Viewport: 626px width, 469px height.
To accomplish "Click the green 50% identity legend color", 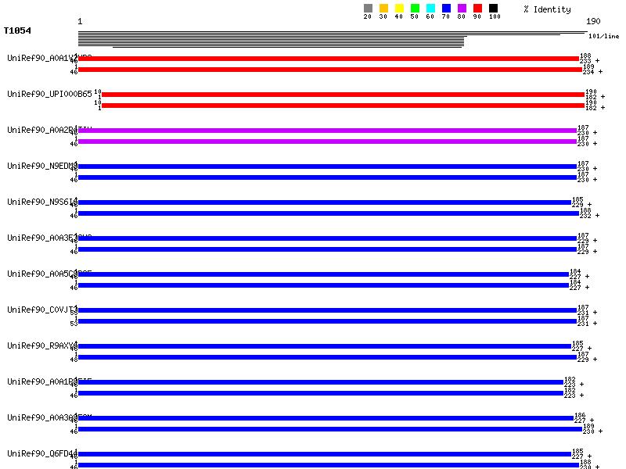I will [x=415, y=8].
